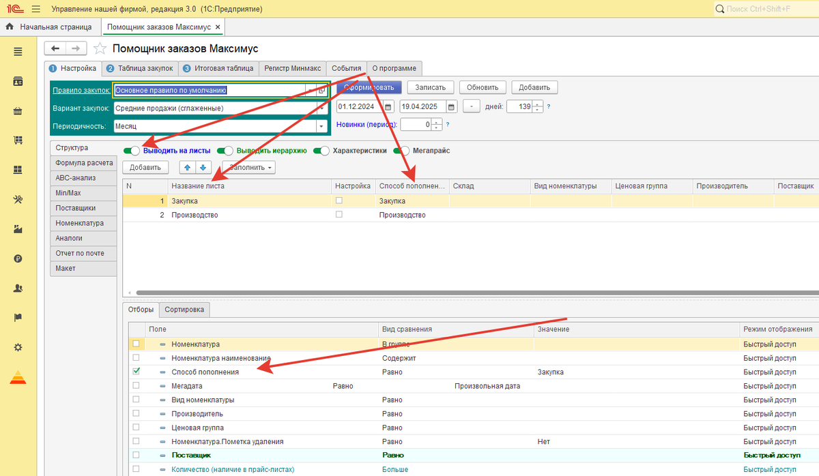Uncheck the Способ пополнения filter checkbox
Viewport: 819px width, 476px height.
click(136, 372)
